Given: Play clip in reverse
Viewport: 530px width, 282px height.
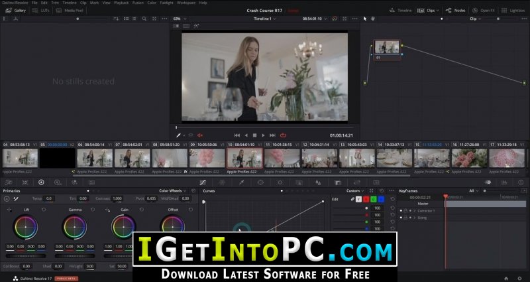Looking at the screenshot, I should [246, 135].
